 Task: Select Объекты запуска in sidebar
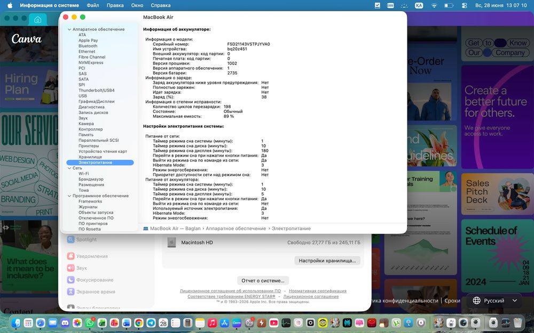click(96, 213)
